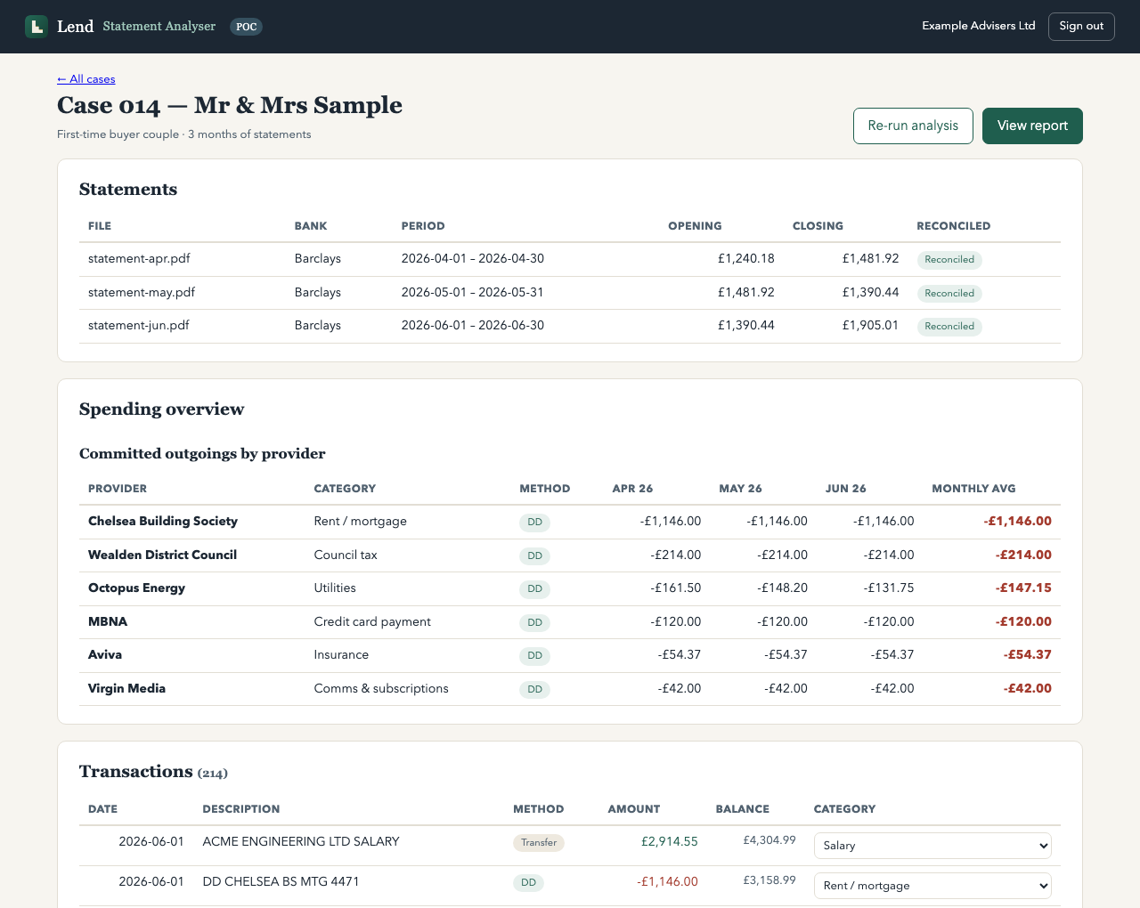
Task: Click monthly average -£1,146.00
Action: 1017,521
